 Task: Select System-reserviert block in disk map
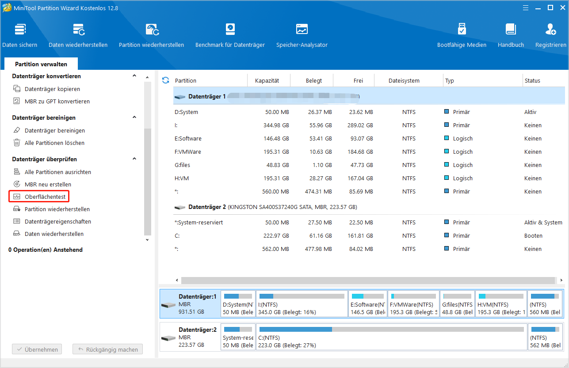(238, 337)
